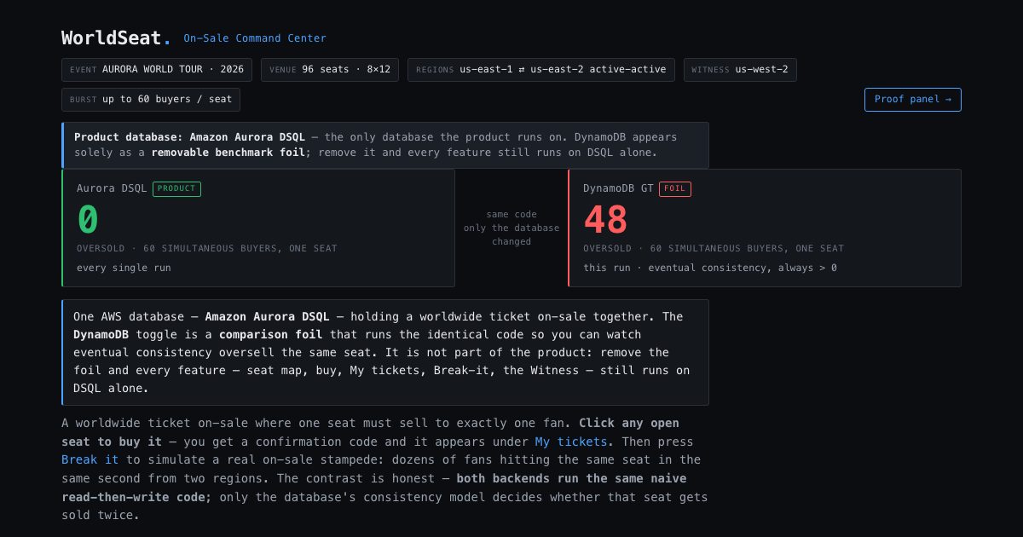Select the VENUE 96 seats 8×12 chip
The width and height of the screenshot is (1023, 537).
(x=330, y=70)
